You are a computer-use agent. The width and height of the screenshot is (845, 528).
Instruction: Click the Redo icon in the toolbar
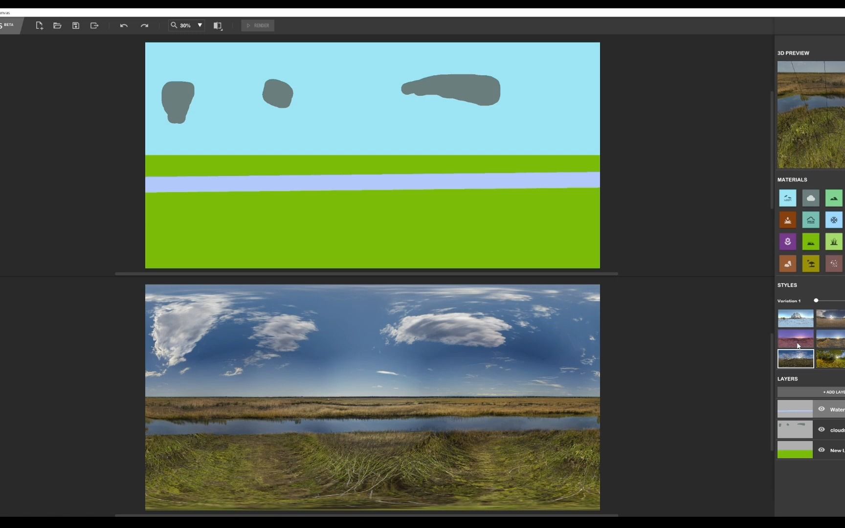pyautogui.click(x=144, y=25)
